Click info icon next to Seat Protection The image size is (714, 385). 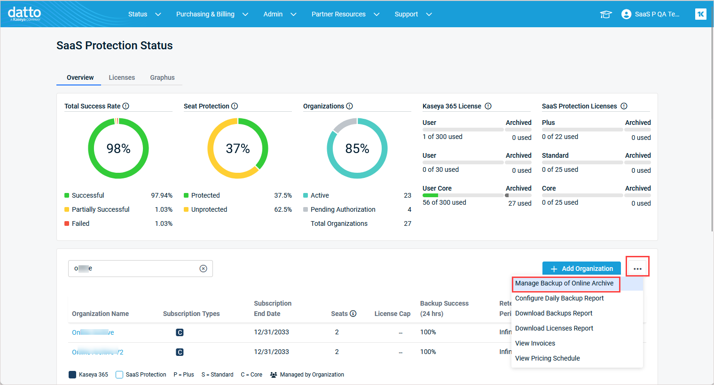coord(235,106)
